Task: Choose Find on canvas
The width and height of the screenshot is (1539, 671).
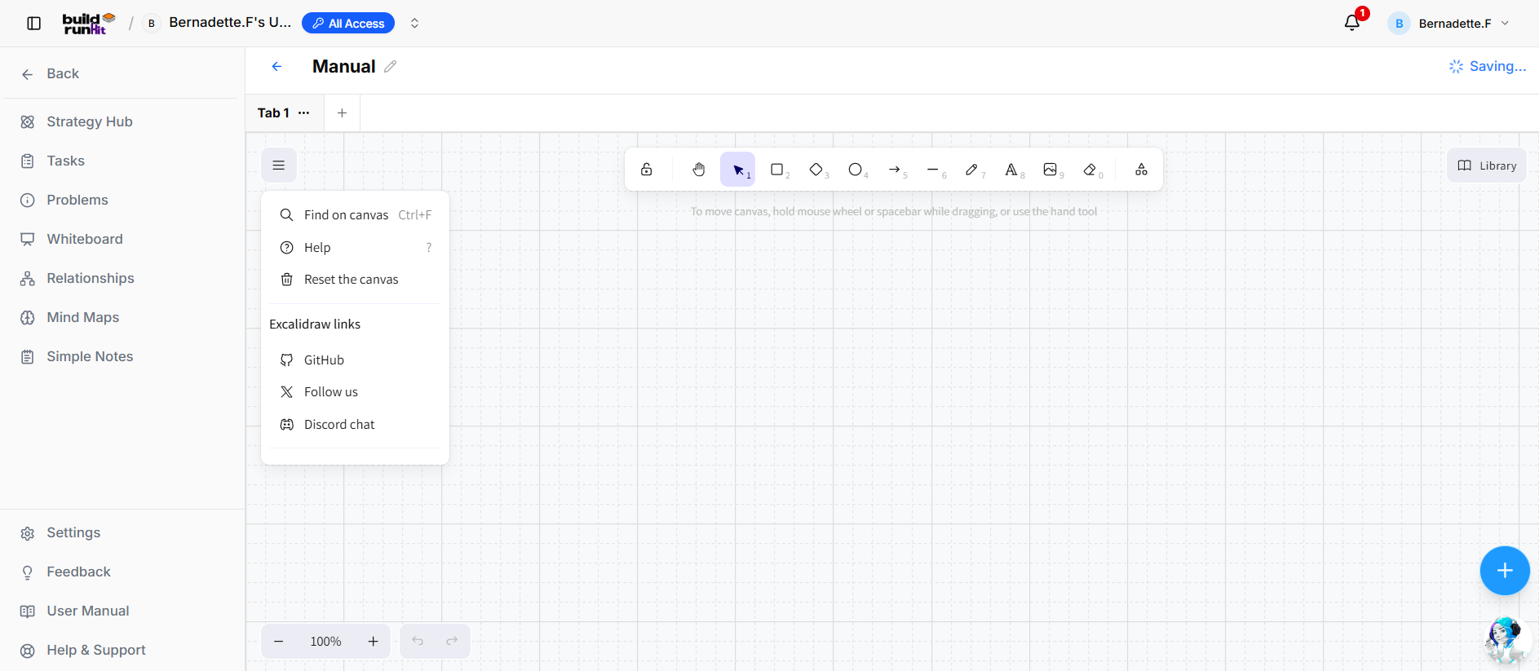Action: pyautogui.click(x=355, y=215)
